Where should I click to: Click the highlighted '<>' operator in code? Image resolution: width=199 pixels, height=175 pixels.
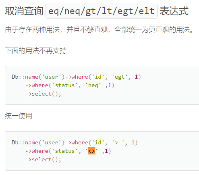pos(91,151)
